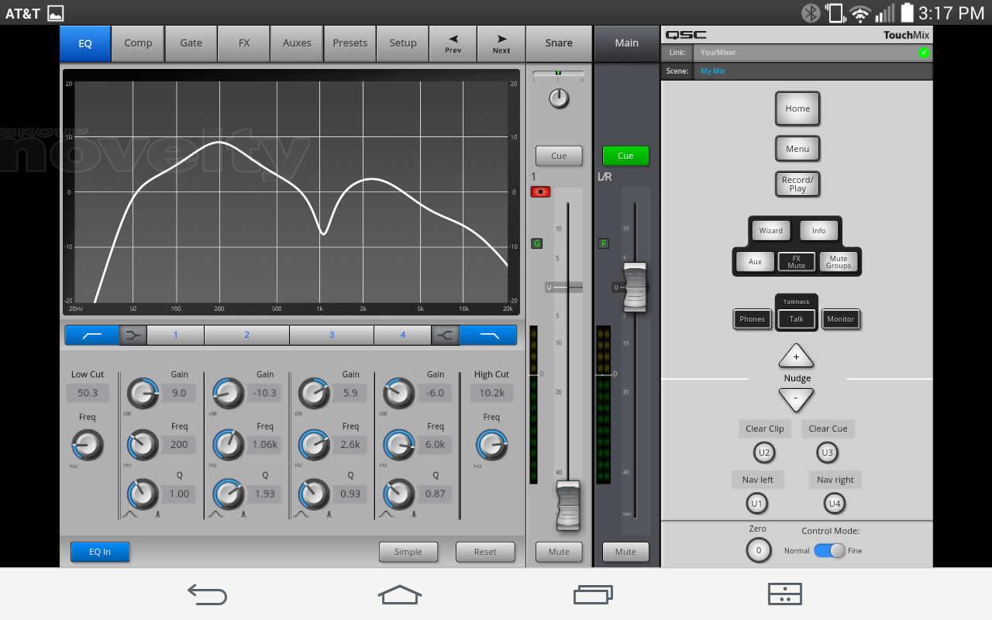Screen dimensions: 992x620
Task: Click the Main L/R fader handle
Action: pyautogui.click(x=634, y=287)
